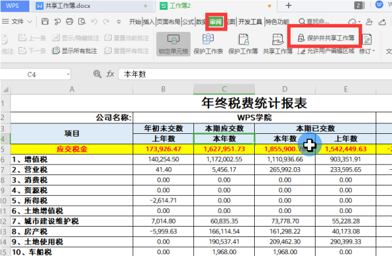The image size is (392, 256).
Task: Switch to the 审阅 ribbon tab
Action: (216, 22)
